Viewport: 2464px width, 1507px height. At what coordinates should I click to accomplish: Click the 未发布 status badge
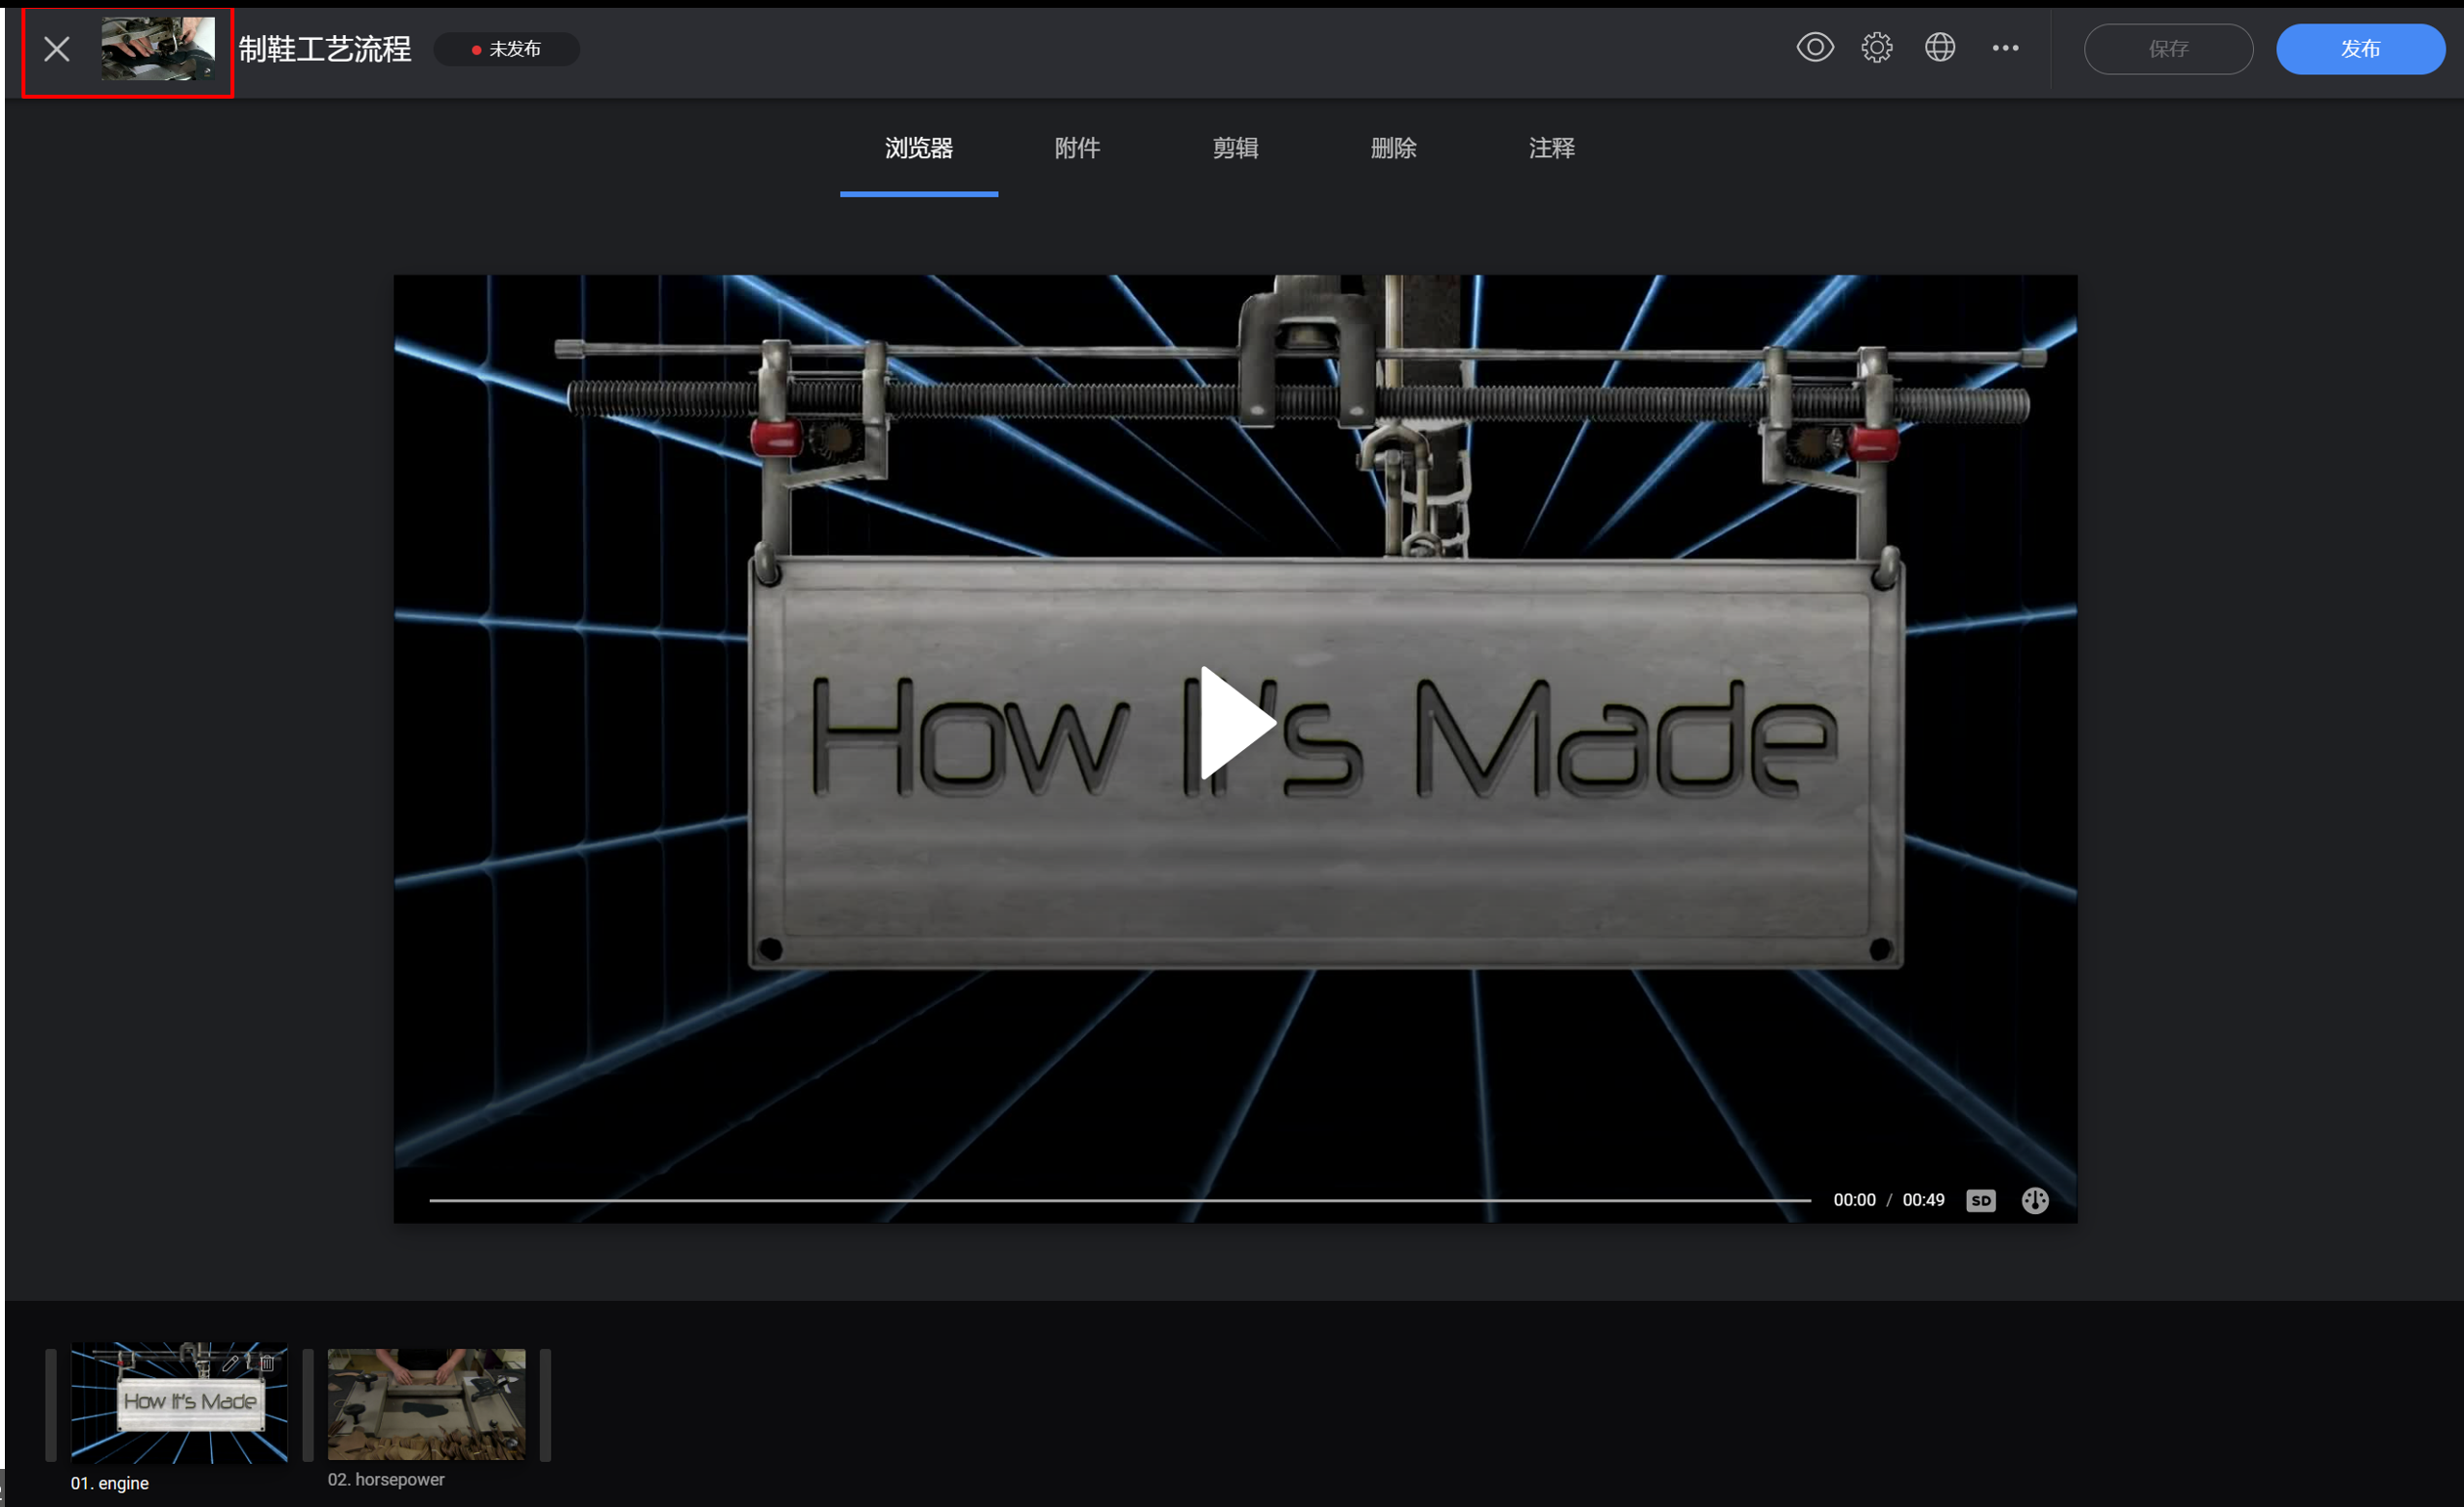tap(507, 49)
